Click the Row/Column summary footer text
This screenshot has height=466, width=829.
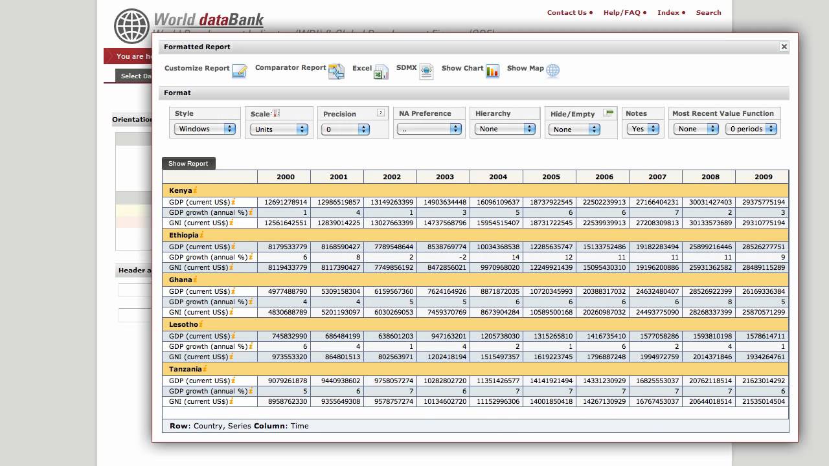[239, 426]
